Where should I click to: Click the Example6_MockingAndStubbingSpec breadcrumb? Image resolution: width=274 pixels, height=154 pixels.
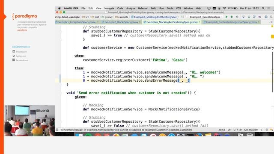point(154,17)
